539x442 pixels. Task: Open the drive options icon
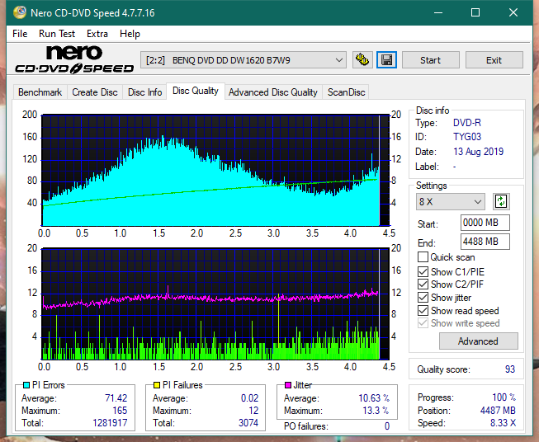click(x=362, y=60)
